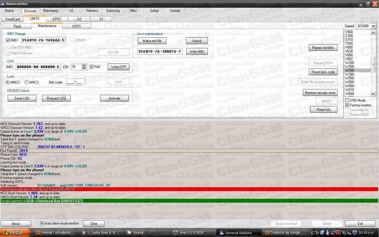Image resolution: width=379 pixels, height=237 pixels.
Task: Switch to Traductor de Google taskbar window
Action: [x=285, y=233]
